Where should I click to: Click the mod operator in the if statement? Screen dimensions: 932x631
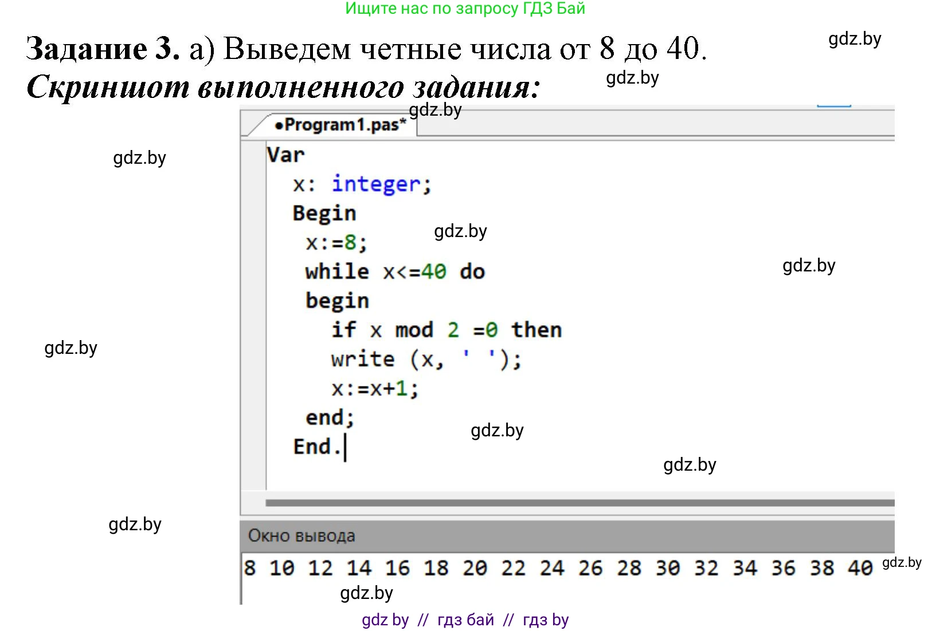point(414,330)
